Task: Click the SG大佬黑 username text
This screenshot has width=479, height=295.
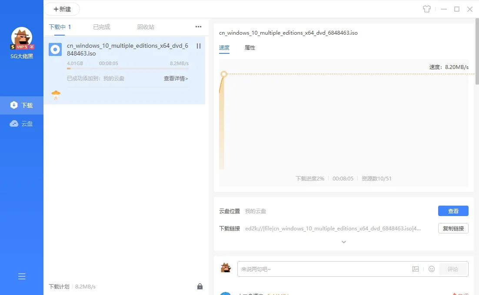Action: click(x=22, y=56)
